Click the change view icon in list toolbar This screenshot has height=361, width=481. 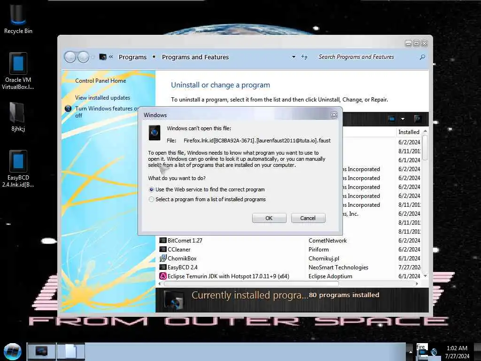391,119
